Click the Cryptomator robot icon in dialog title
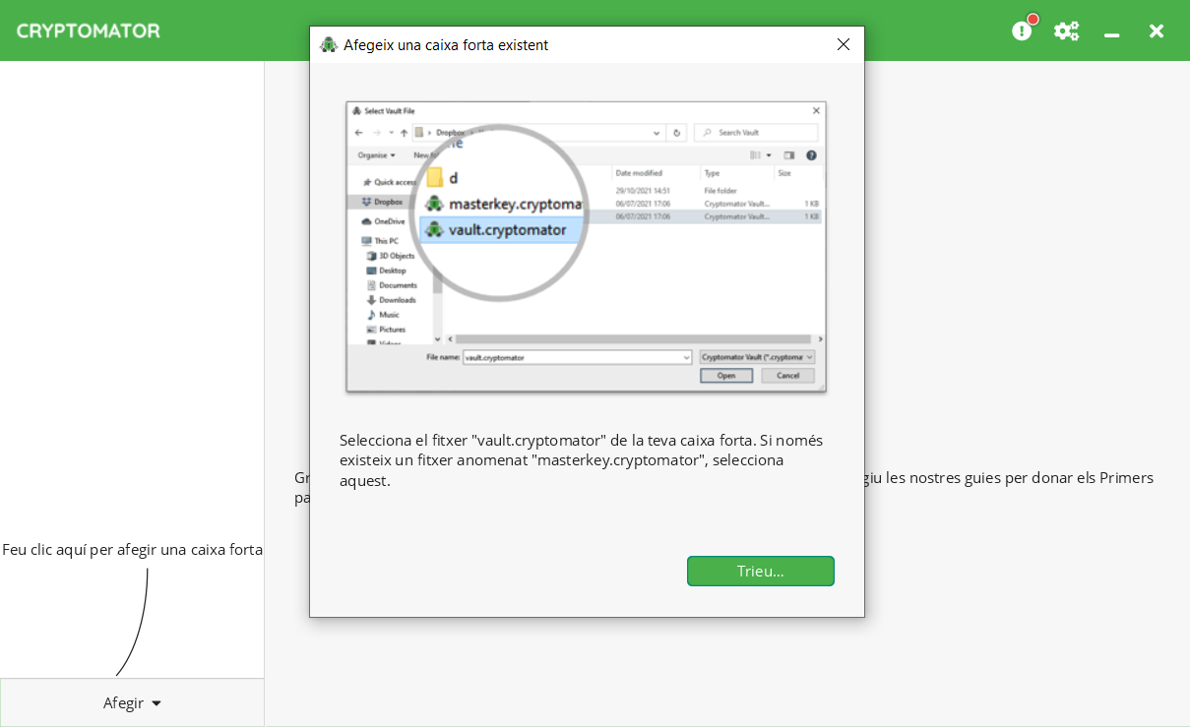 click(329, 44)
